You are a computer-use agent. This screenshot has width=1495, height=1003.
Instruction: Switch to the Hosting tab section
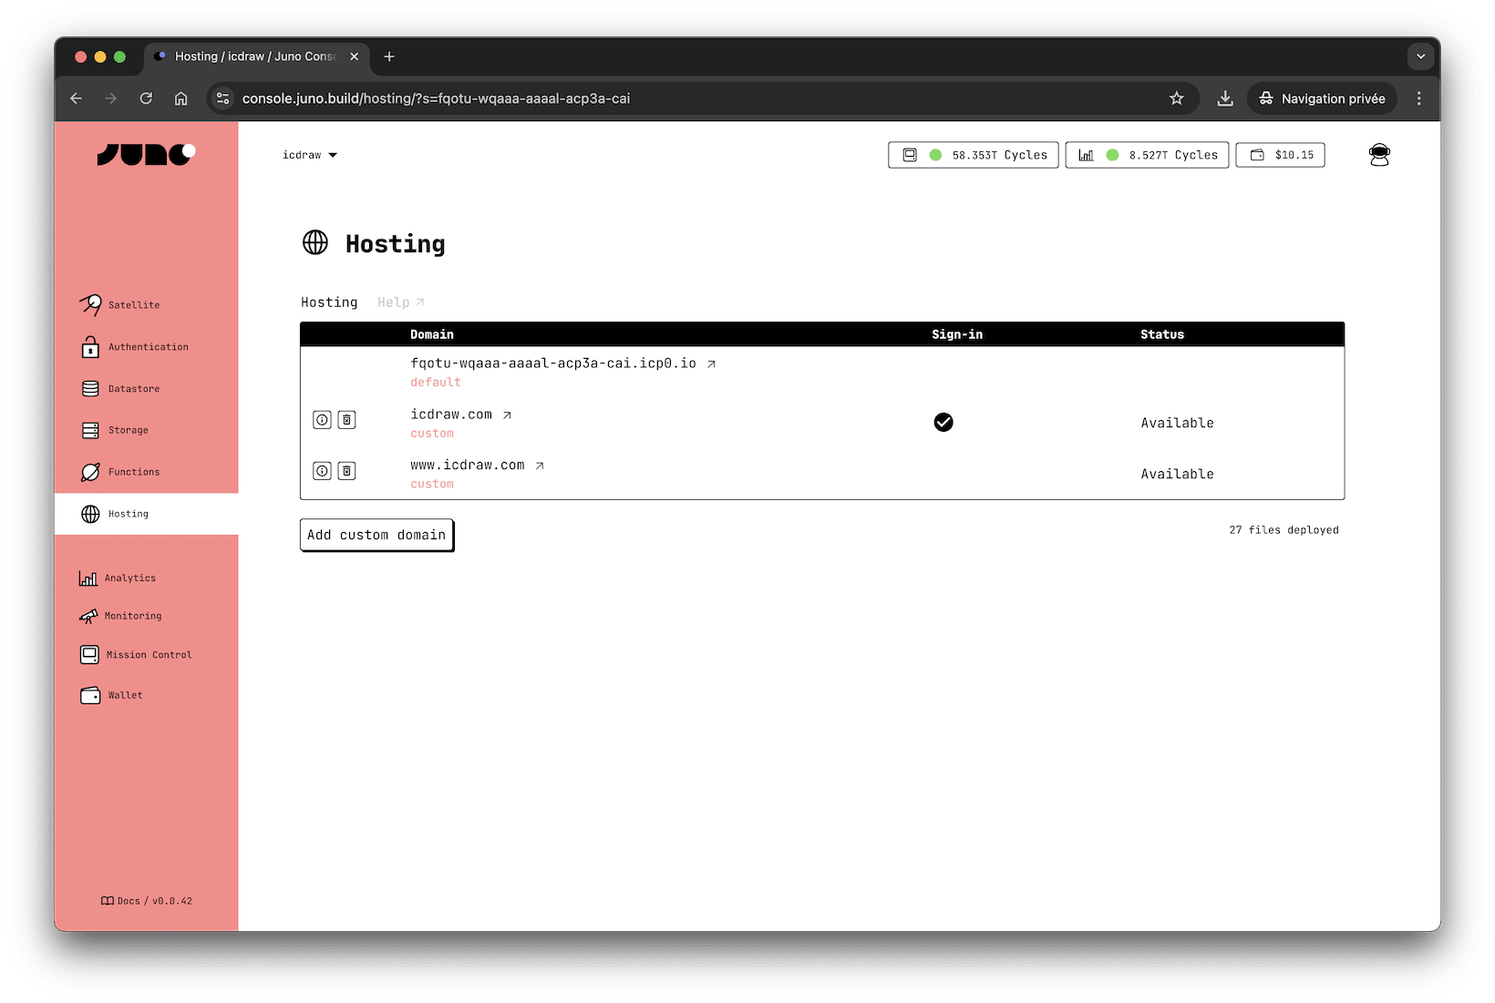[329, 302]
